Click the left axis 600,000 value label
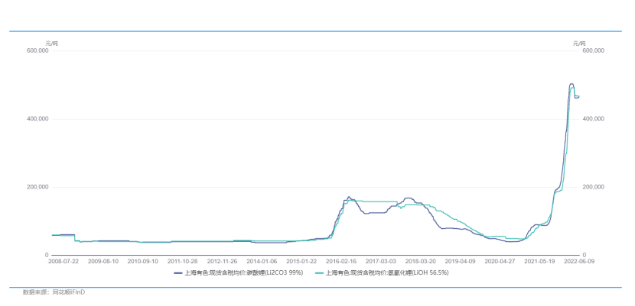This screenshot has width=635, height=306. click(39, 51)
